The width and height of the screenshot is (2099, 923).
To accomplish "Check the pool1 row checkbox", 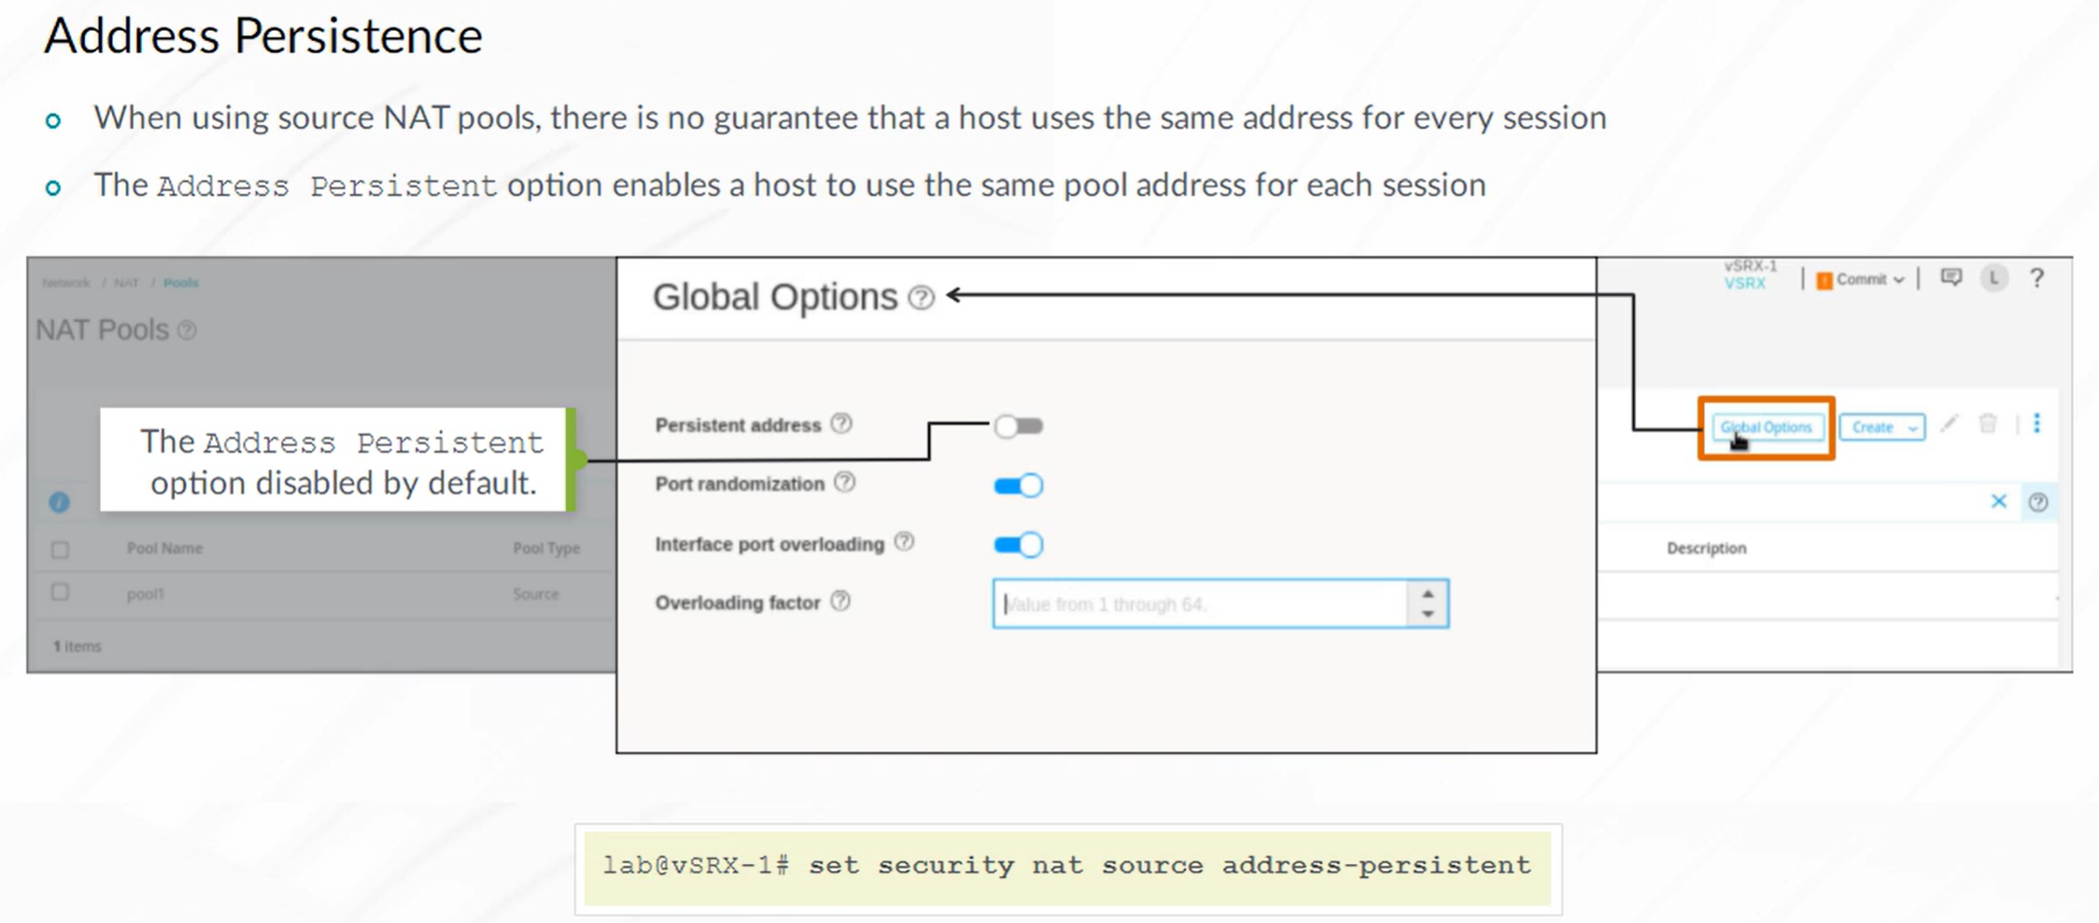I will [60, 592].
